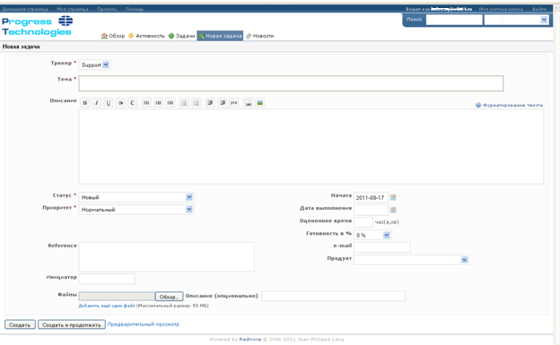560x345 pixels.
Task: Insert Heading 1 markup
Action: pos(146,103)
